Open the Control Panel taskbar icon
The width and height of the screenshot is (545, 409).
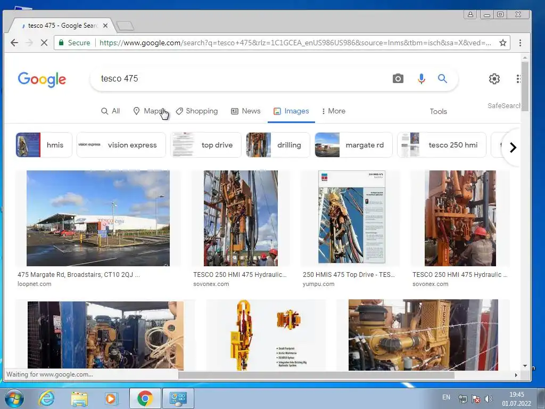tap(178, 398)
